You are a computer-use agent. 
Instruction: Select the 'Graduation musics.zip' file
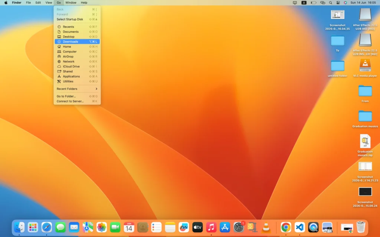[365, 141]
